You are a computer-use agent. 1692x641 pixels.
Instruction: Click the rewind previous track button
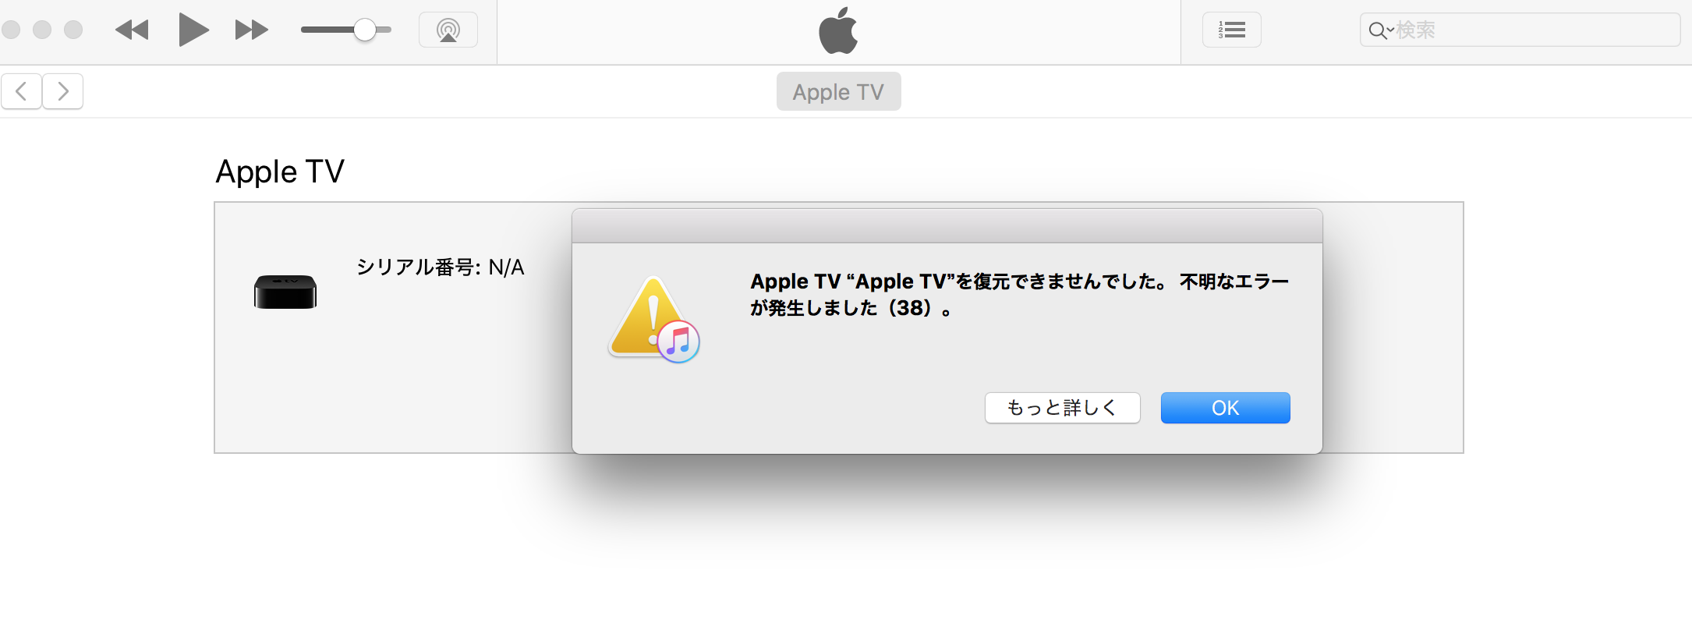[132, 30]
